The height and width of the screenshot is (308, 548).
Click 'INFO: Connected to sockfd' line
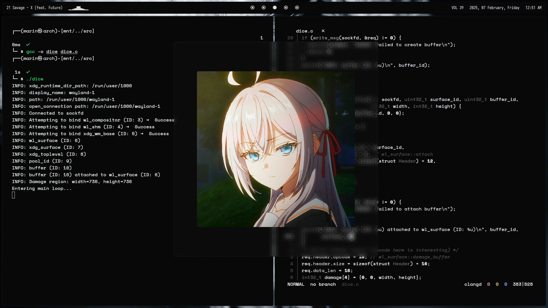48,113
